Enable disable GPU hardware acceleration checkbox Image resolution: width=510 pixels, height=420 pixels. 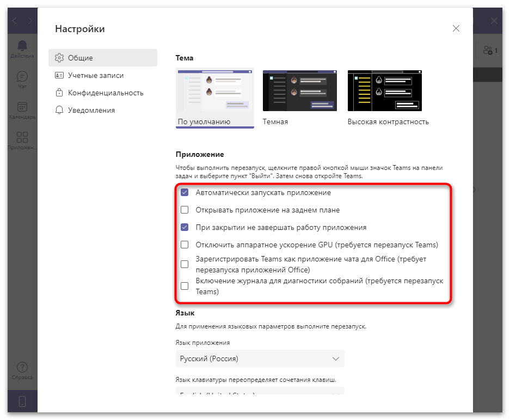pyautogui.click(x=185, y=245)
